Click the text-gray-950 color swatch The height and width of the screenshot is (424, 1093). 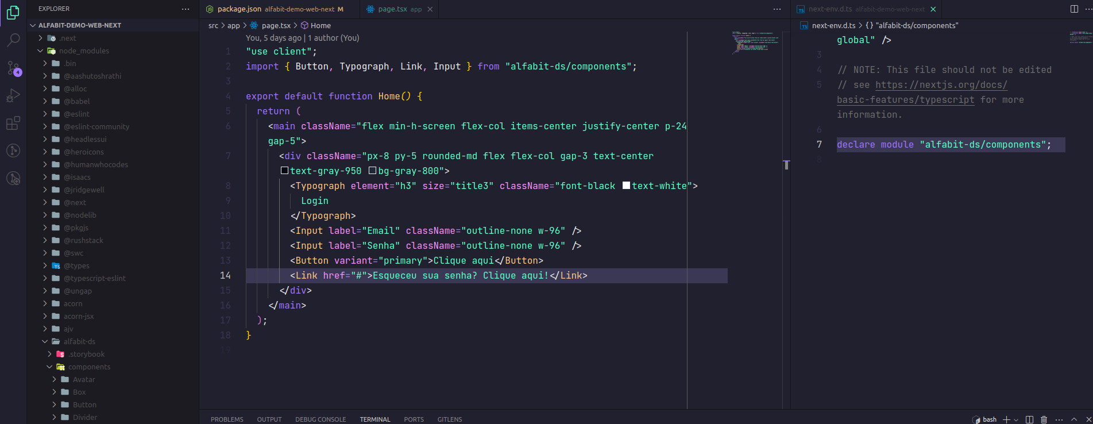pos(284,171)
